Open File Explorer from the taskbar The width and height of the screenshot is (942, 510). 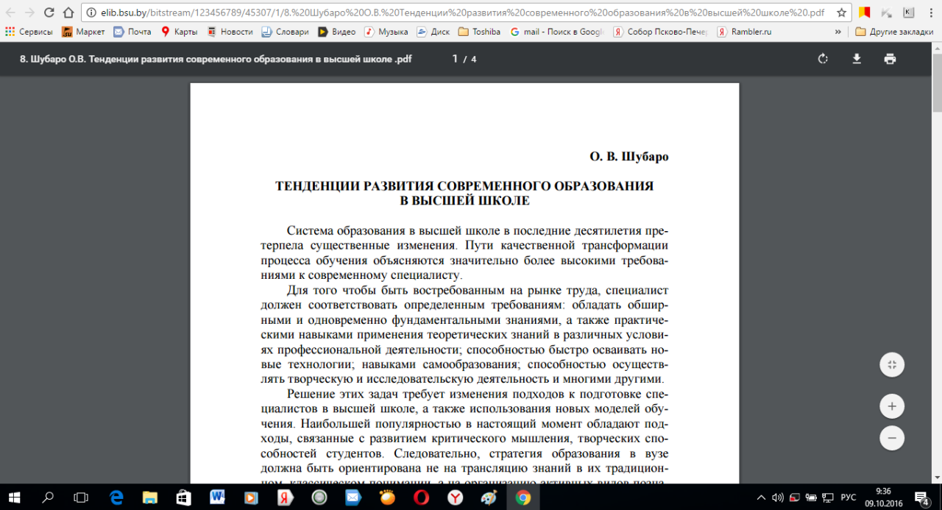150,497
